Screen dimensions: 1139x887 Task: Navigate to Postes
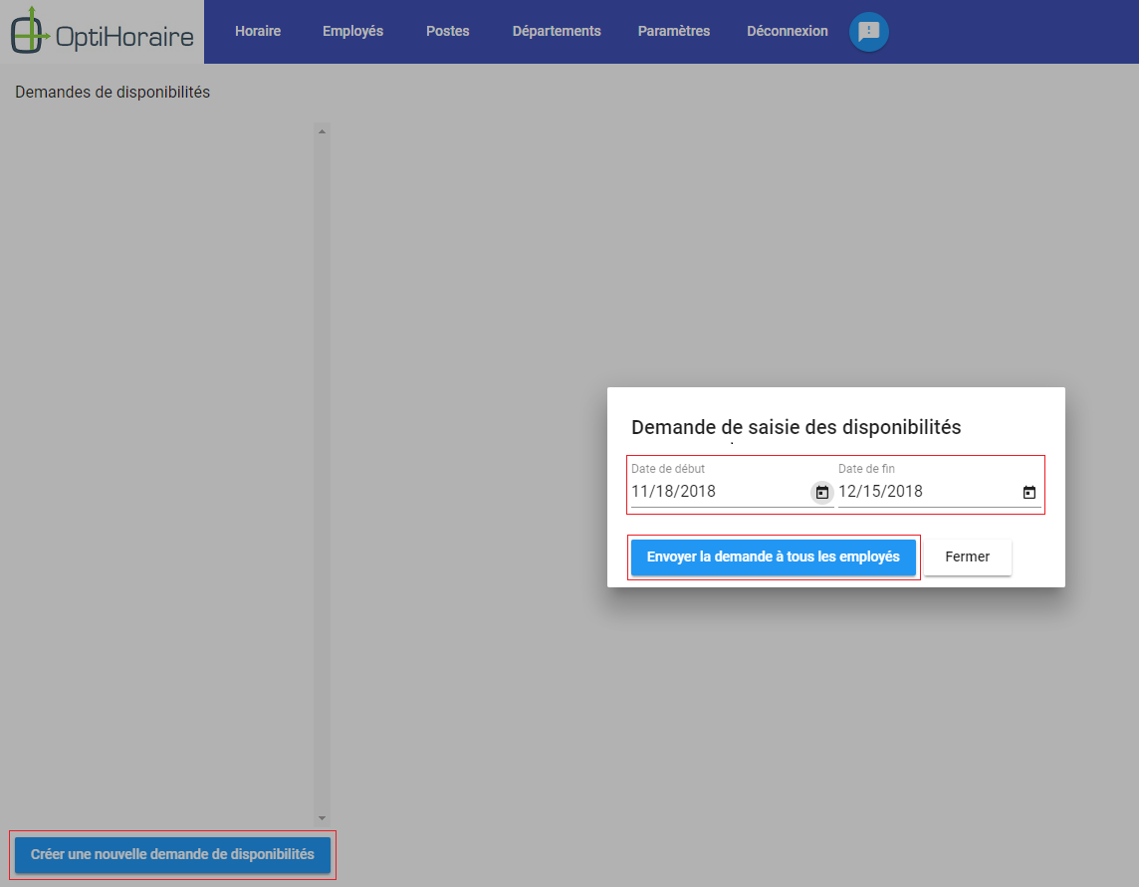click(x=447, y=31)
